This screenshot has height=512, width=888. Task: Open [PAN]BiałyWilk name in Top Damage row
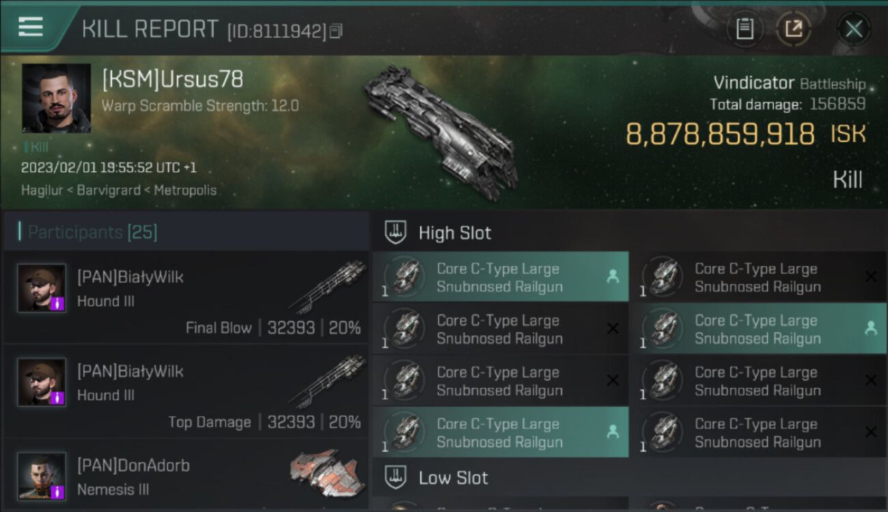[x=130, y=371]
